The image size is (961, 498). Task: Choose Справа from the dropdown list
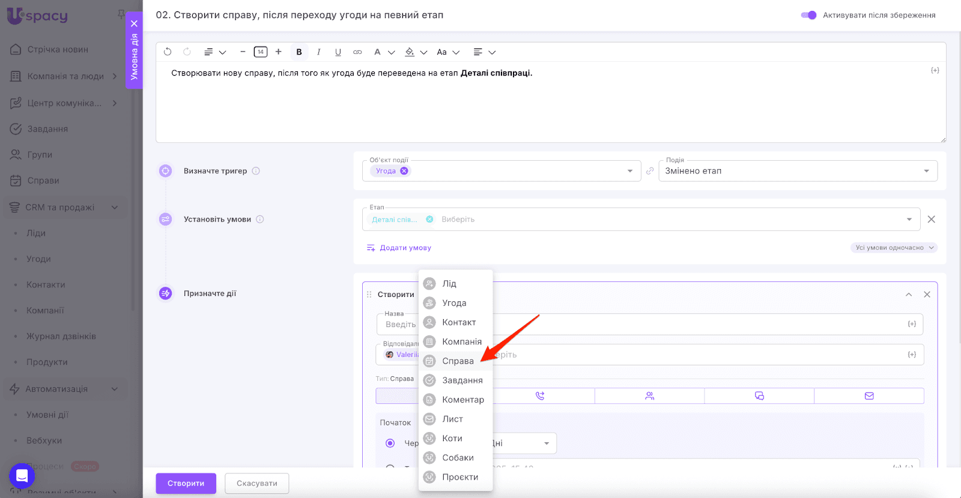(458, 361)
